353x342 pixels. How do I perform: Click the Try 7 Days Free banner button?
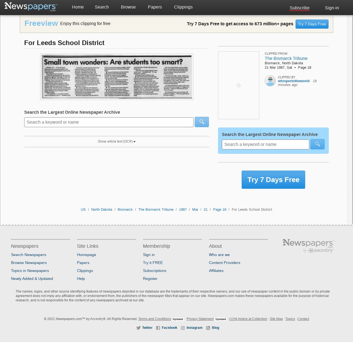[312, 24]
